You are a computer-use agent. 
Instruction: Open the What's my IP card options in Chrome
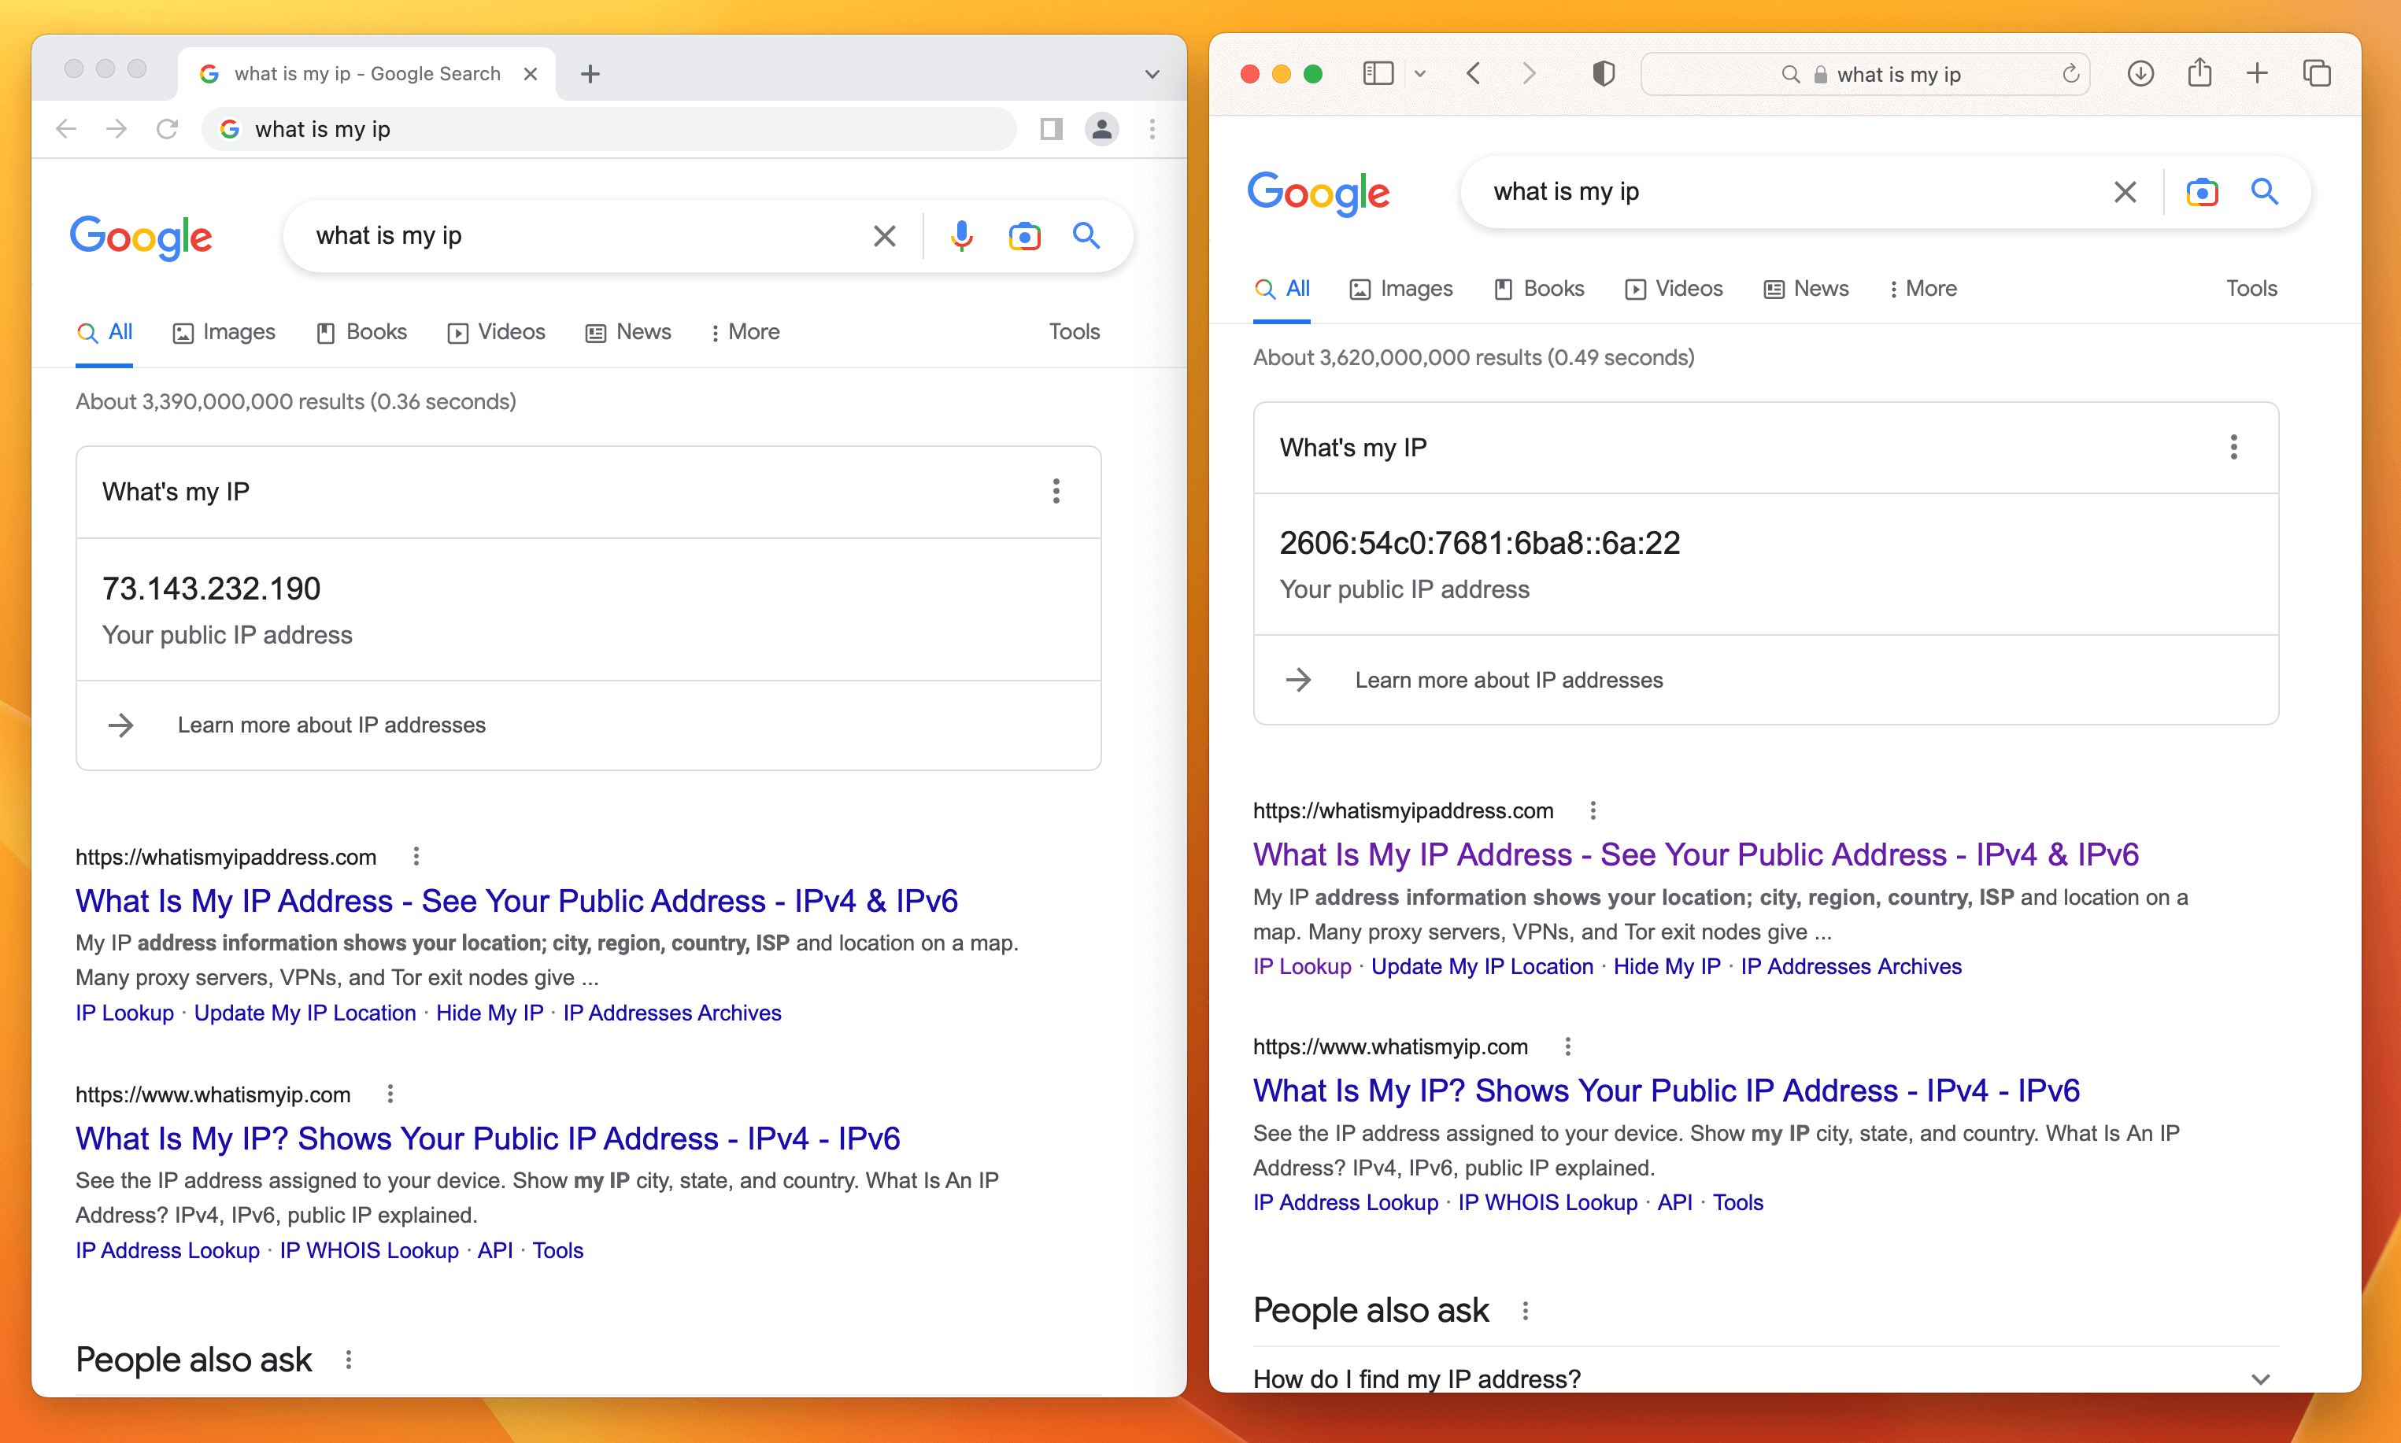1056,491
